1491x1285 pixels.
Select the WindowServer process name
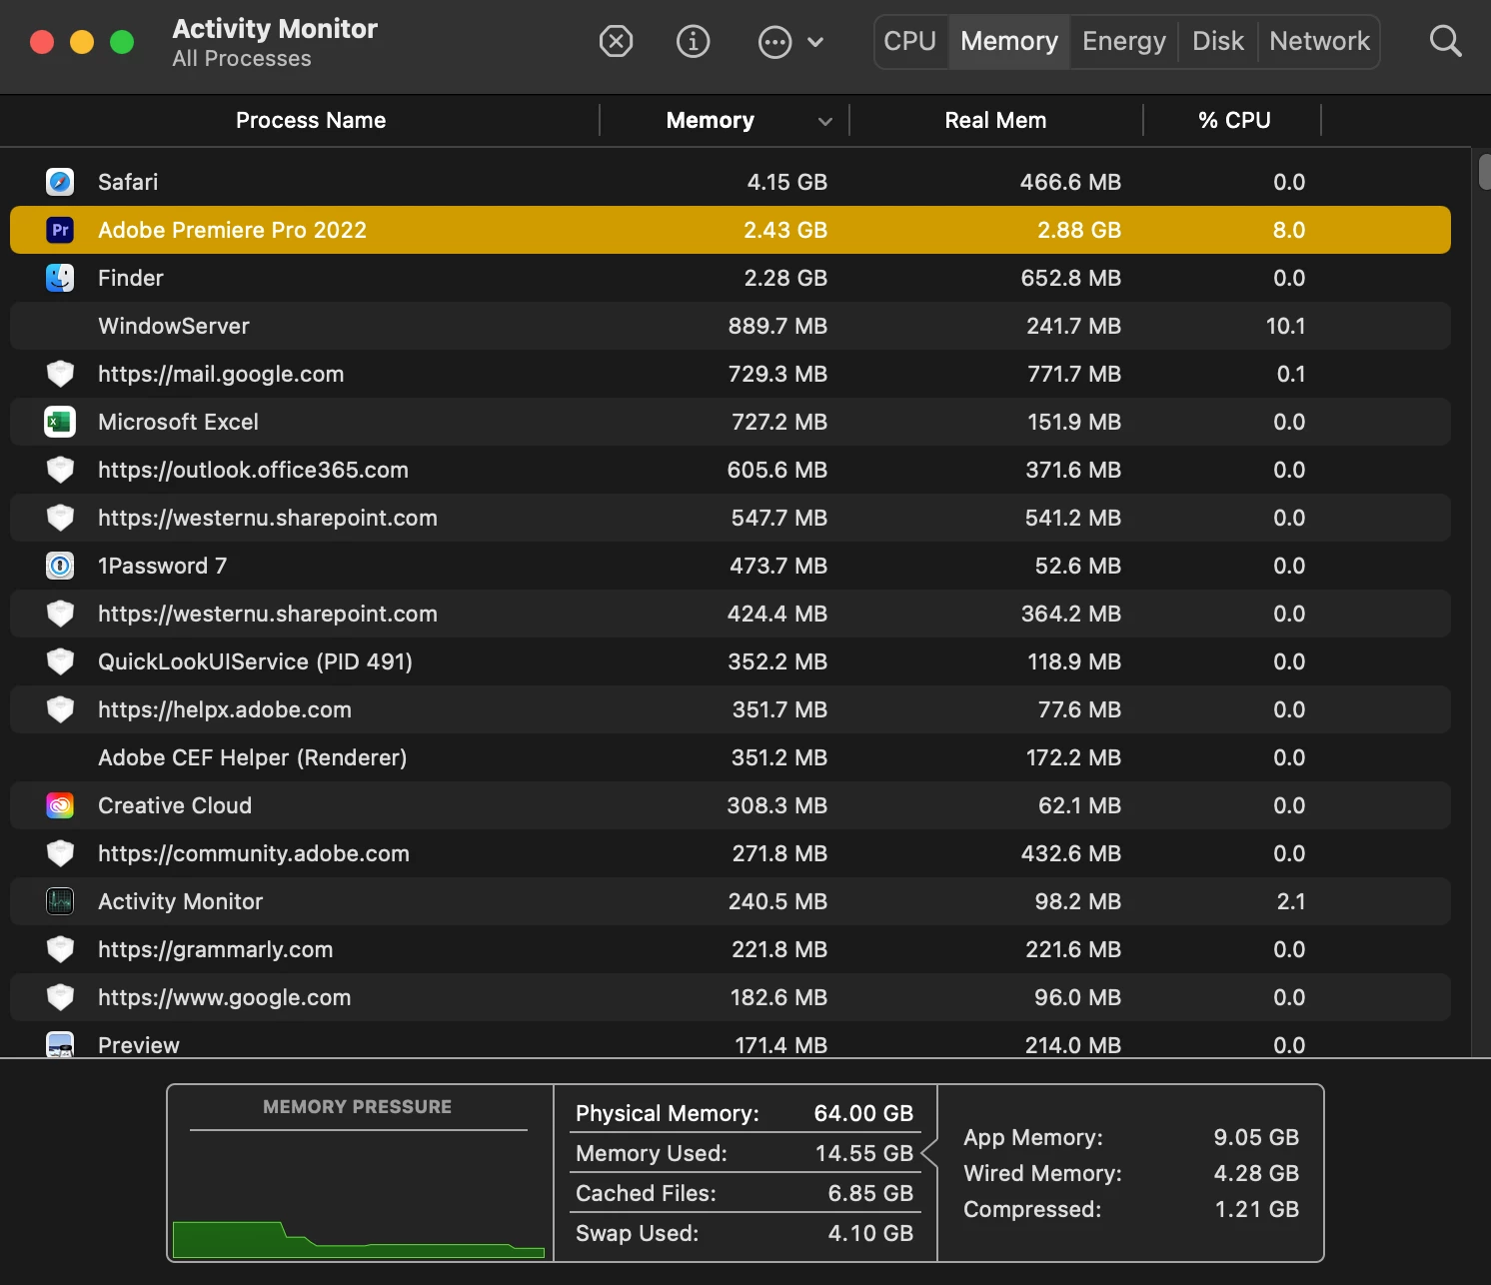pos(174,326)
